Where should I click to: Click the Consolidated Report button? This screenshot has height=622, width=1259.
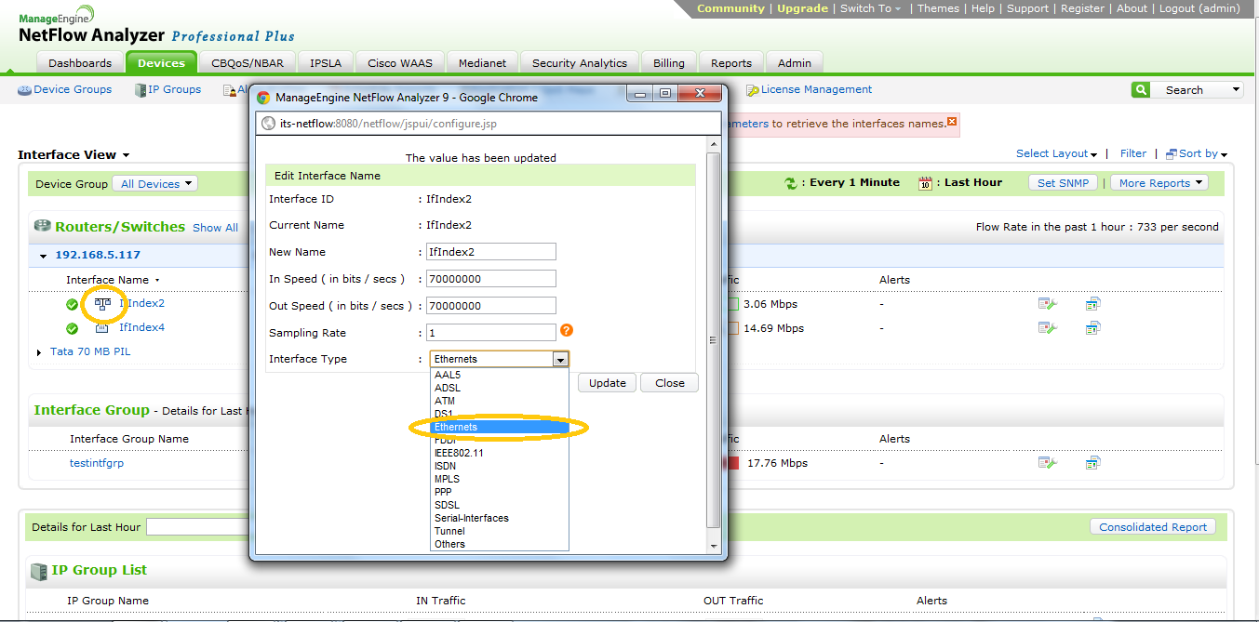[x=1153, y=527]
